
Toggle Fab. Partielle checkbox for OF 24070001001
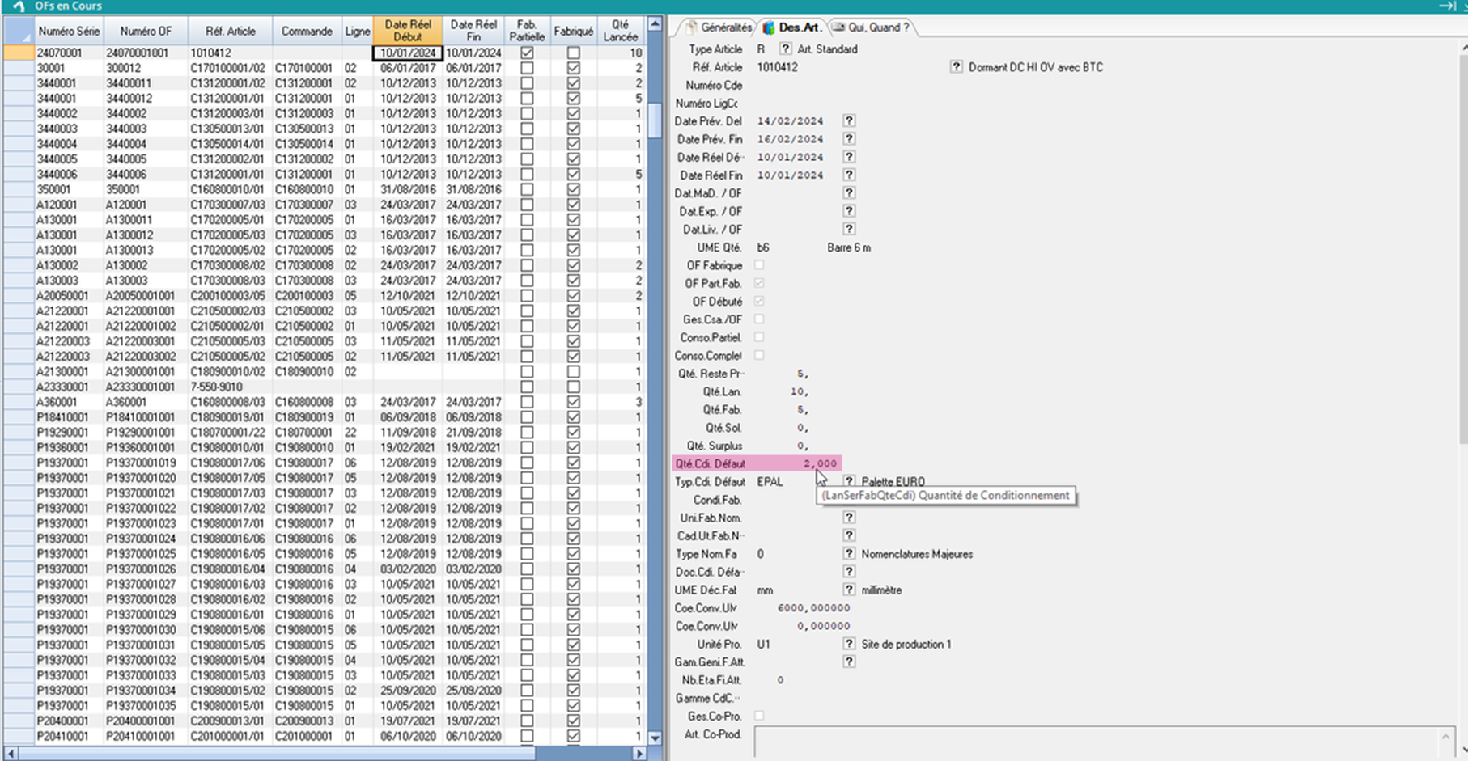pyautogui.click(x=527, y=53)
